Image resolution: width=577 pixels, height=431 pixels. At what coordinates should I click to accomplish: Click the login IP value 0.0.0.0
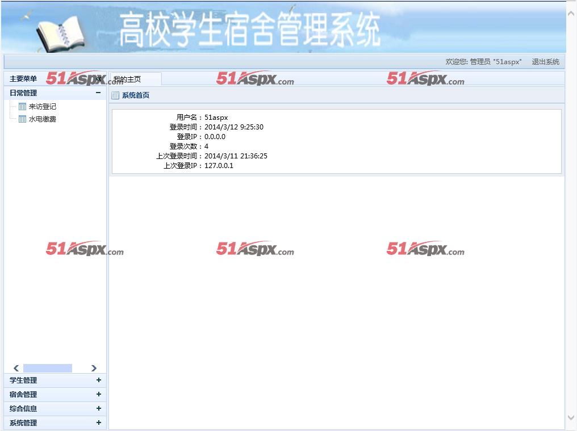215,136
